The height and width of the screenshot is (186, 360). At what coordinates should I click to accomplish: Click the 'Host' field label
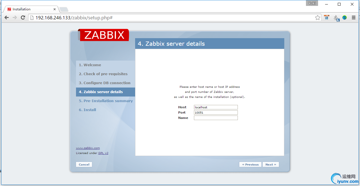tap(182, 107)
